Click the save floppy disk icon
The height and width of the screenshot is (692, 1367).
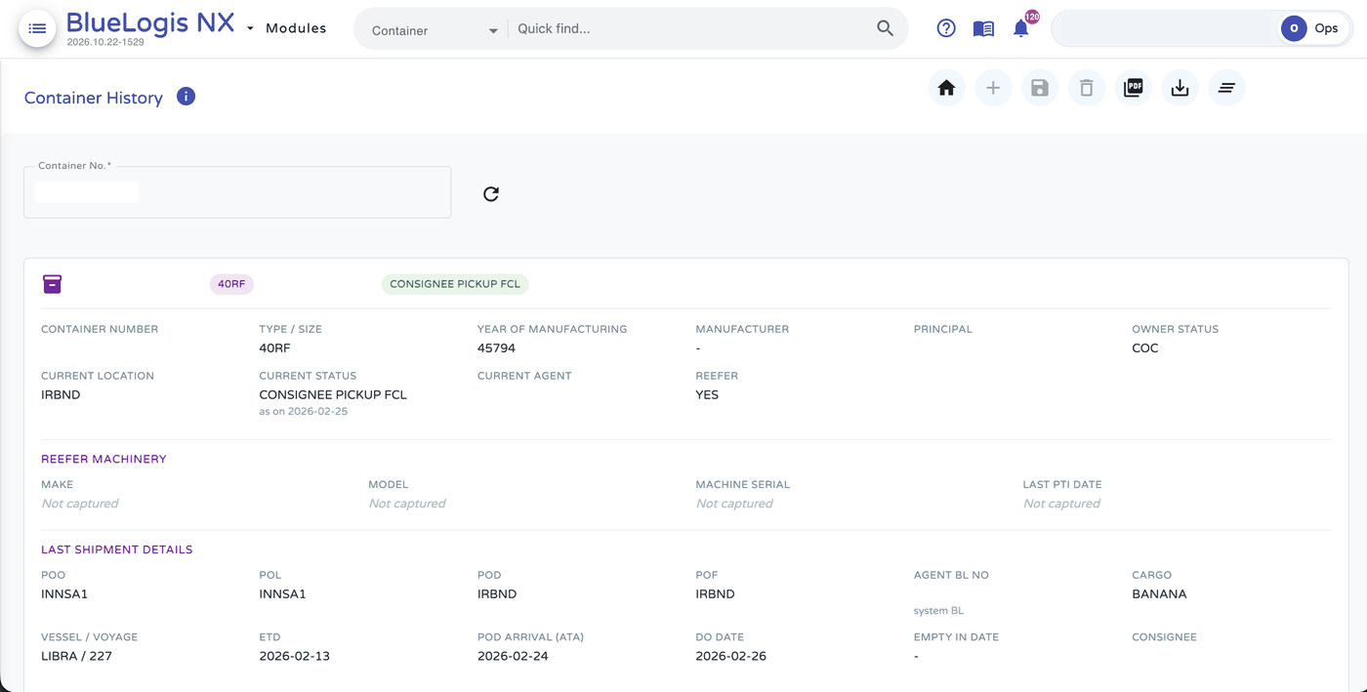pyautogui.click(x=1040, y=88)
